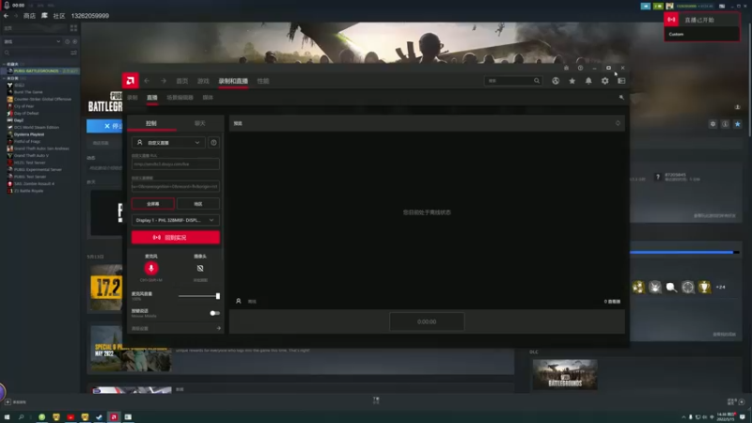Toggle push-to-talk switch
752x423 pixels.
coord(214,313)
